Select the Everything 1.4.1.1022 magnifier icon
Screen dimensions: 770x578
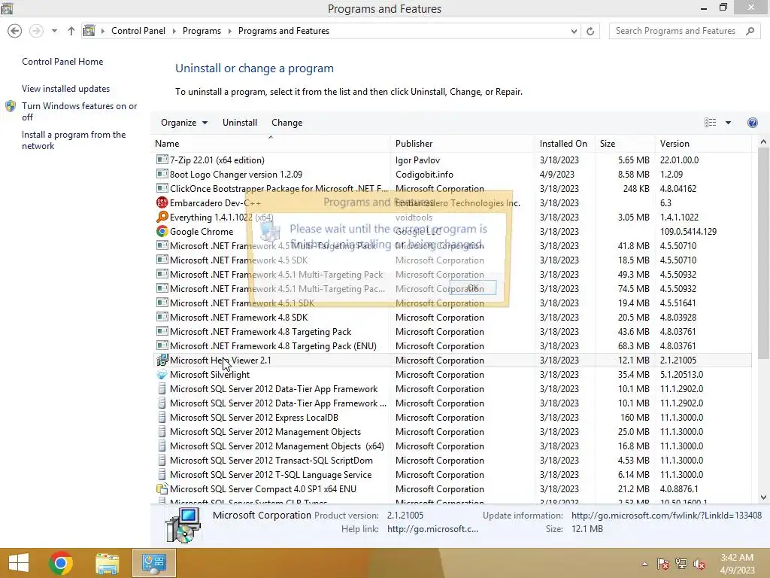(162, 217)
